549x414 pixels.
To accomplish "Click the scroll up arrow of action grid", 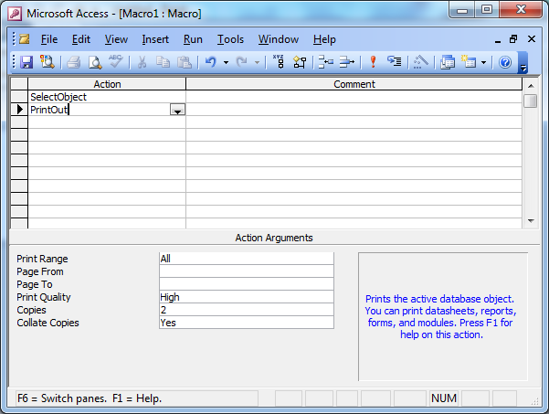I will coord(531,86).
